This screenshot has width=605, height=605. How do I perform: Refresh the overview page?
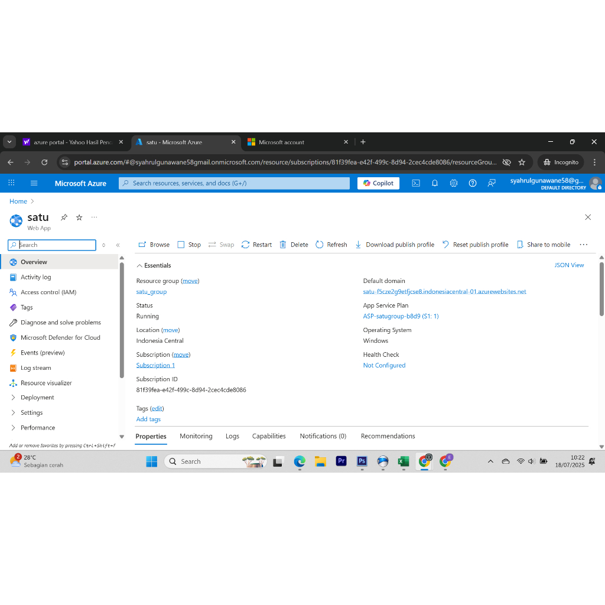[x=331, y=245]
